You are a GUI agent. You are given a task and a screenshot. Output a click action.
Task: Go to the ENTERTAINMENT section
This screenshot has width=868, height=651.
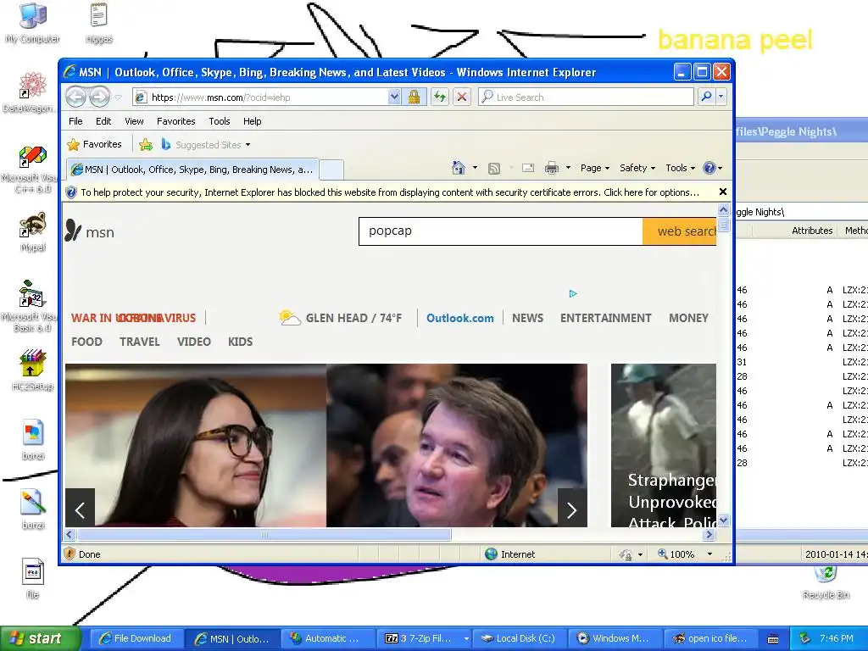[x=605, y=319]
